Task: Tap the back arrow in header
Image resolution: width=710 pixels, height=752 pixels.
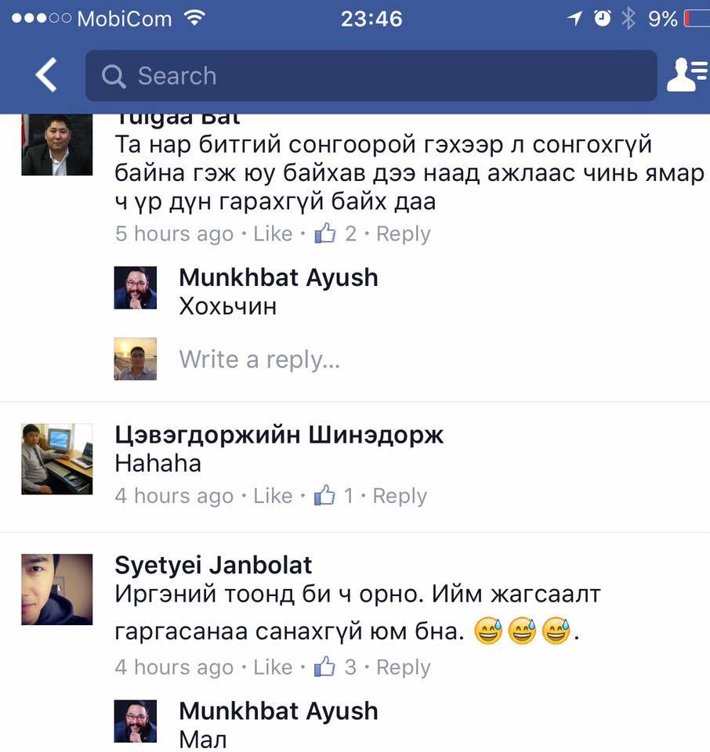Action: [x=46, y=75]
